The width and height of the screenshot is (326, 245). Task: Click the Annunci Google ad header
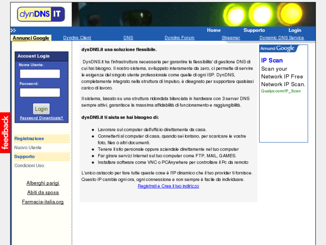278,49
